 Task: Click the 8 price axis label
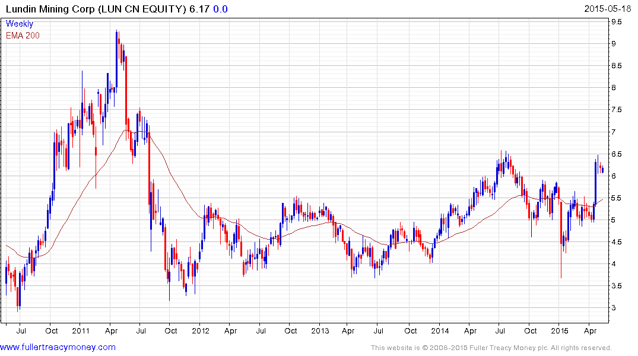coord(614,87)
